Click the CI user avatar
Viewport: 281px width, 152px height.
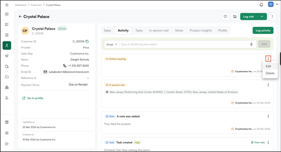pos(271,4)
